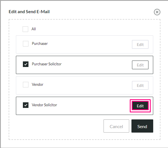Click the "Purchaser" label text
The width and height of the screenshot is (168, 148).
point(40,43)
